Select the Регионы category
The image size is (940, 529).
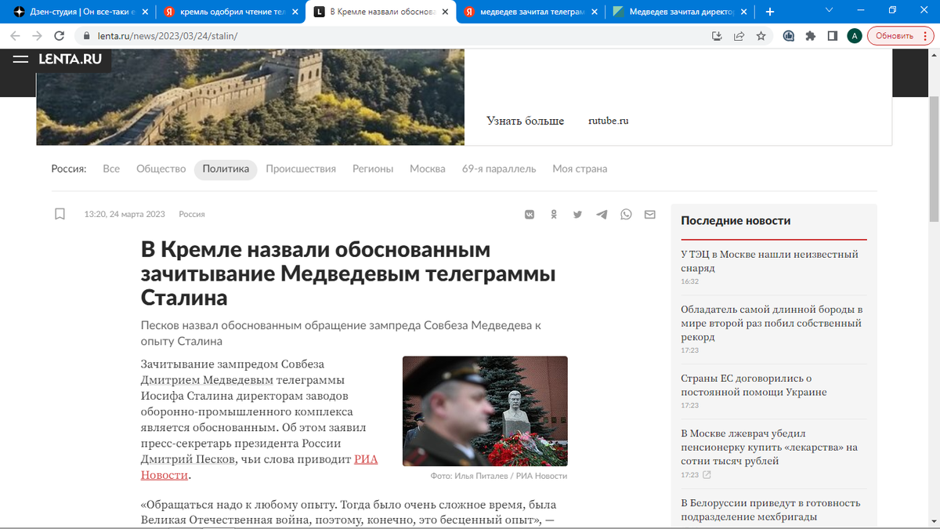click(373, 168)
